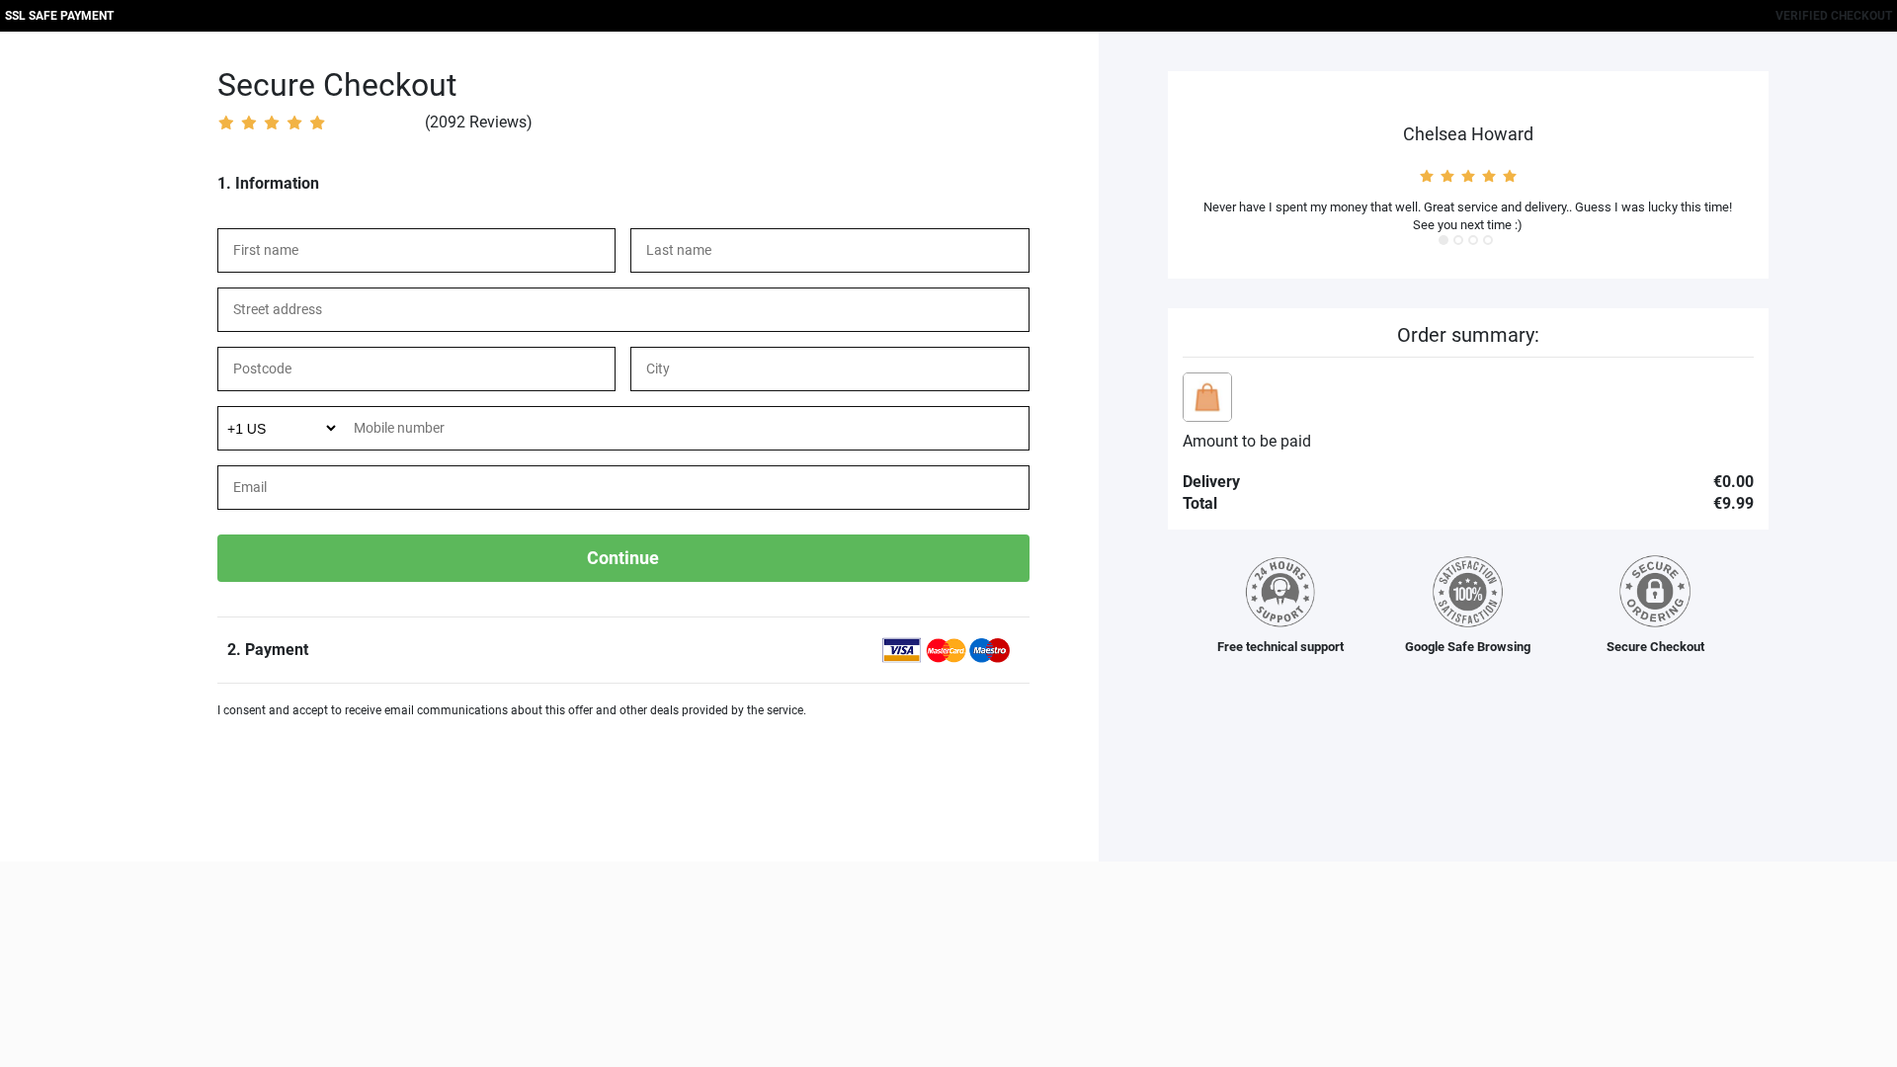Open the 2. Payment section header
The height and width of the screenshot is (1067, 1897).
[623, 650]
